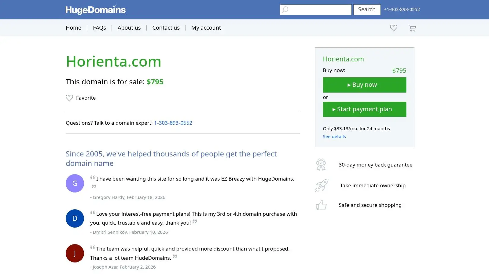
Task: Click the heart wishlist icon in header
Action: 393,28
